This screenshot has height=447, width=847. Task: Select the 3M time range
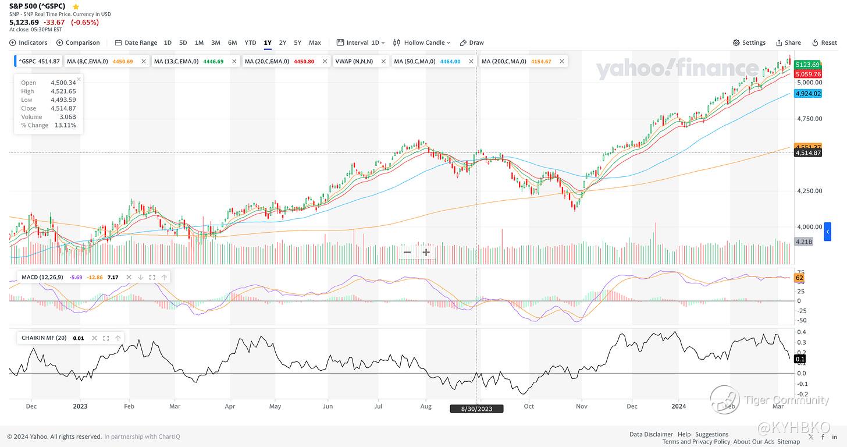(x=215, y=42)
